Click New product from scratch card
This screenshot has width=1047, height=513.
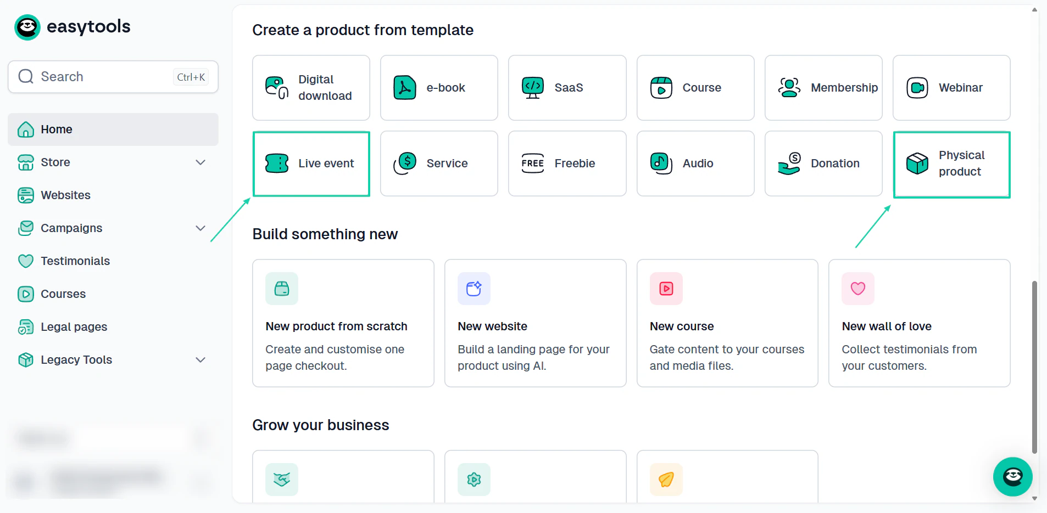[343, 323]
